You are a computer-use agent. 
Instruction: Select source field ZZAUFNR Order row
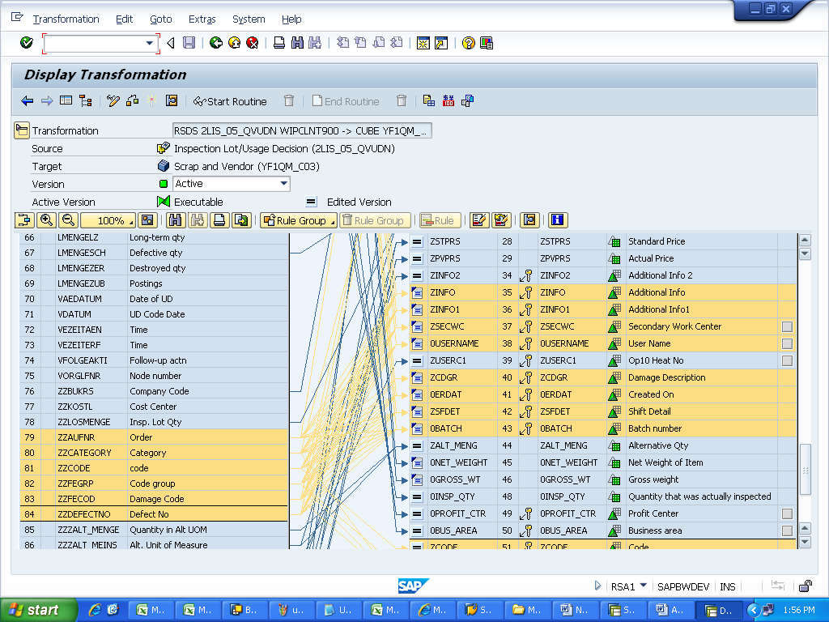[154, 437]
